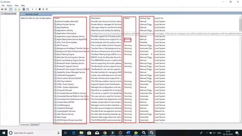Click the Pause Service toolbar icon
Viewport: 242px width, 136px height.
[43, 9]
